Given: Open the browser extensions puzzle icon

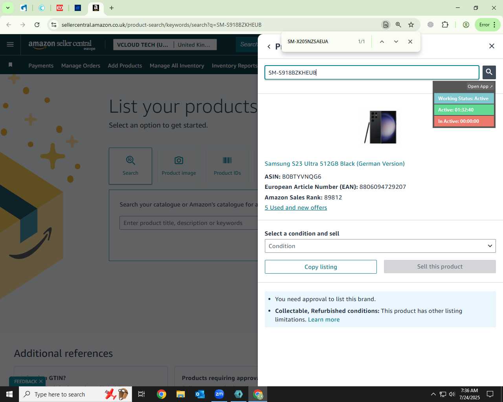Looking at the screenshot, I should pyautogui.click(x=445, y=25).
